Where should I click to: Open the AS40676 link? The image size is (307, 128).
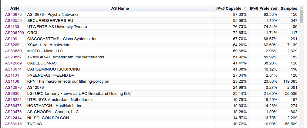pos(13,15)
